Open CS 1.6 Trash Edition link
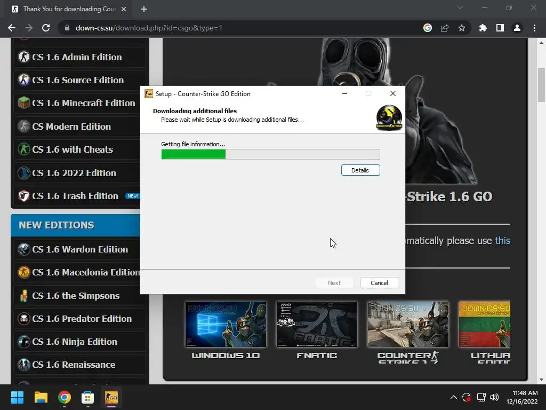This screenshot has height=410, width=546. click(x=75, y=196)
